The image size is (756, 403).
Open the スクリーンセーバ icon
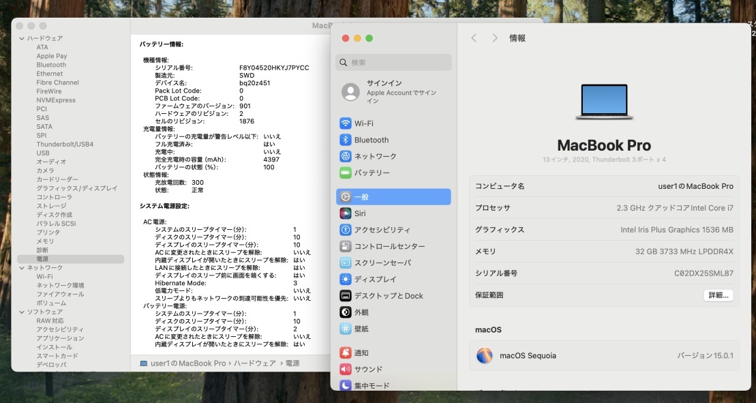pos(345,263)
